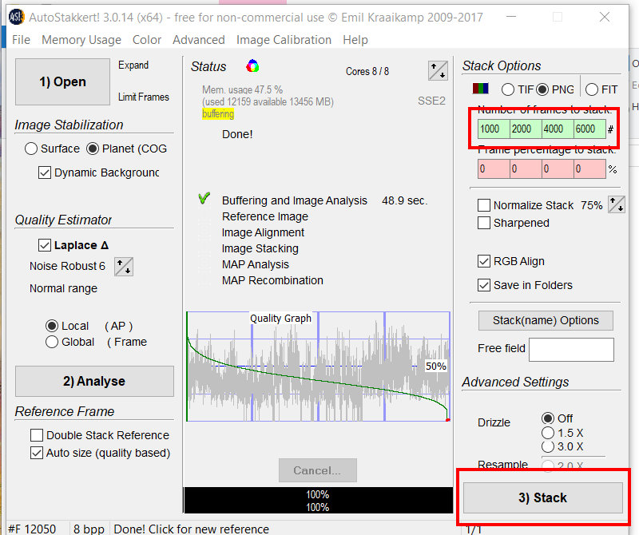Click the 1) Open button
The image size is (639, 535).
[x=63, y=82]
